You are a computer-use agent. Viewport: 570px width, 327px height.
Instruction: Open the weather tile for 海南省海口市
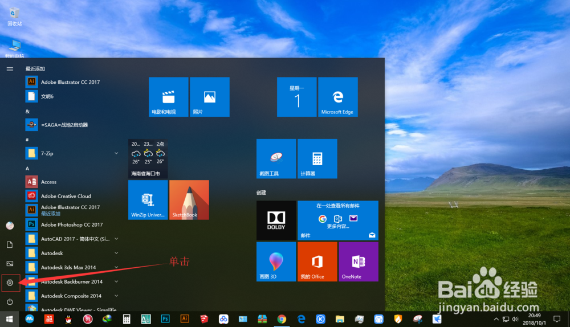148,158
